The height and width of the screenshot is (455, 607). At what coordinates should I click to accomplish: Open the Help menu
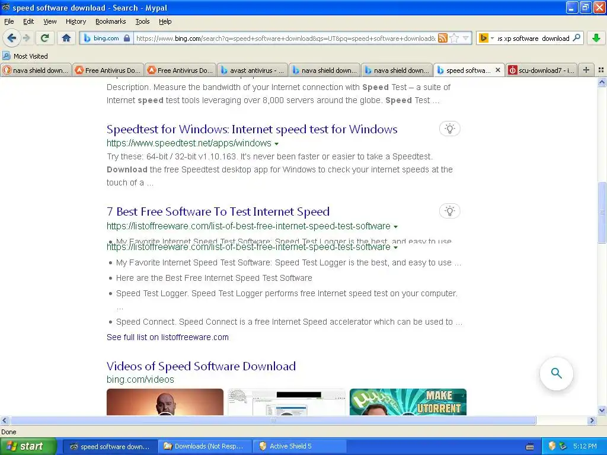(x=165, y=21)
